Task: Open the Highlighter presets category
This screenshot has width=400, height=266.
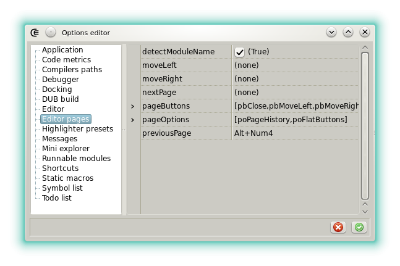Action: [x=77, y=129]
